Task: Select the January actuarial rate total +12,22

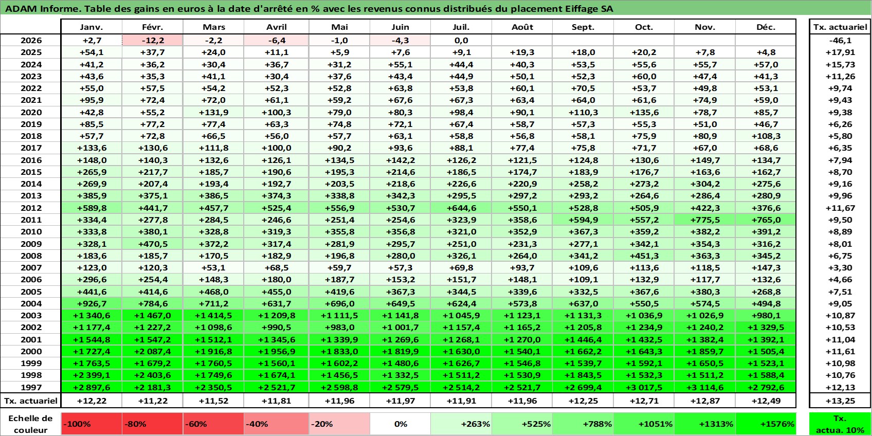Action: (x=92, y=401)
